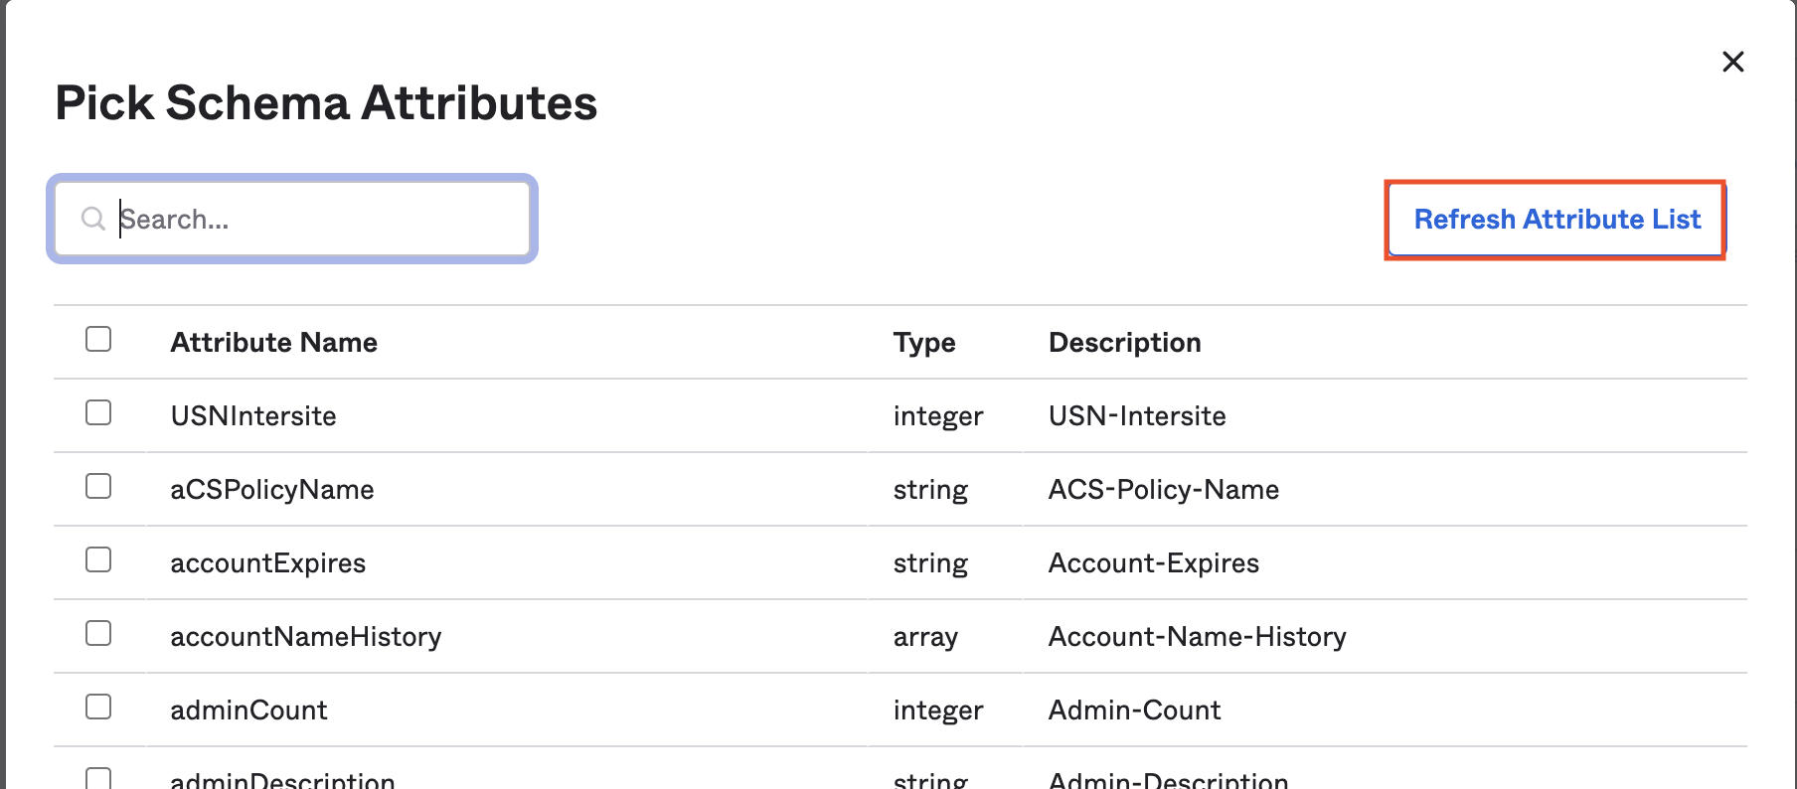1797x789 pixels.
Task: Close the Pick Schema Attributes dialog
Action: point(1732,62)
